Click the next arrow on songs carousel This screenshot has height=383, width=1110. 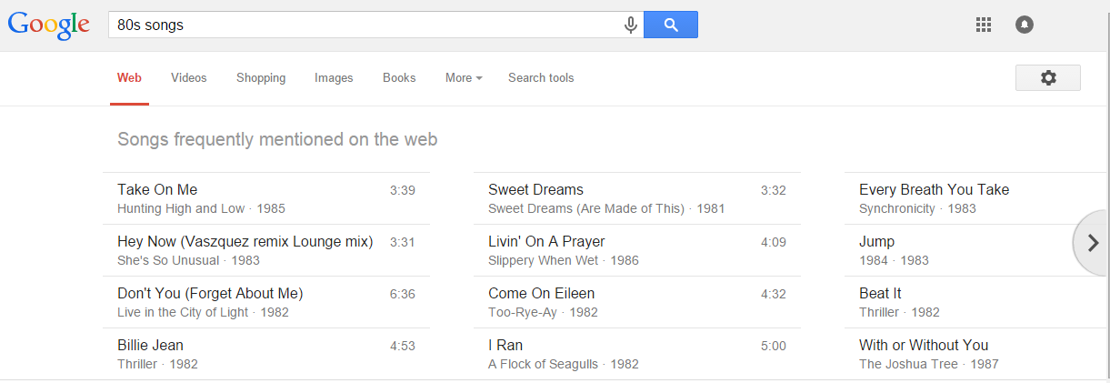[x=1091, y=242]
